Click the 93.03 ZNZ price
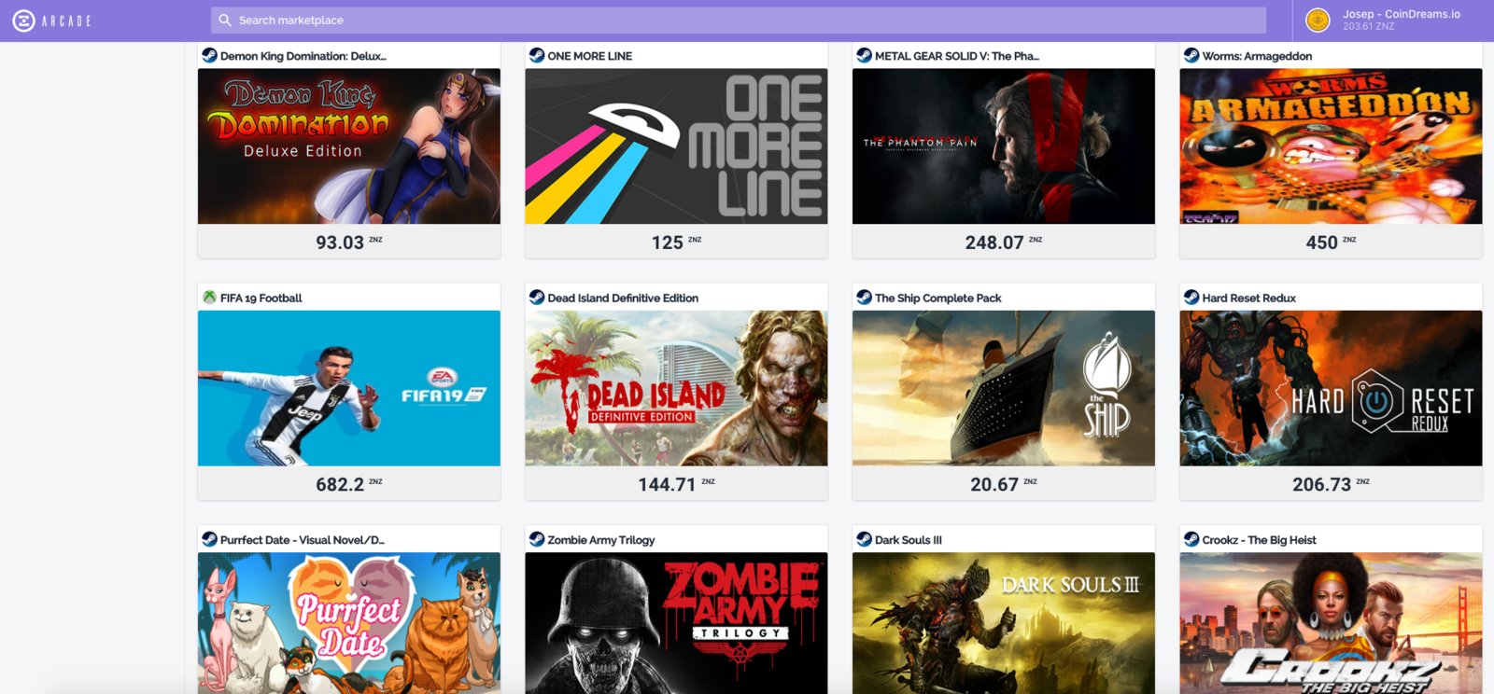Viewport: 1494px width, 694px height. 349,243
